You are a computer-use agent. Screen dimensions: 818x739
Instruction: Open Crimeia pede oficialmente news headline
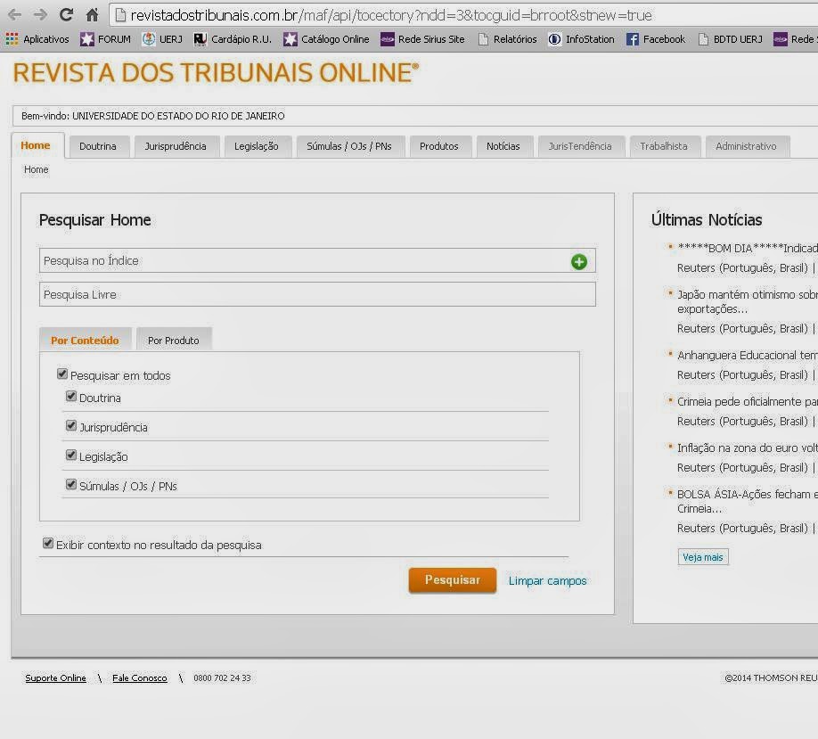[x=747, y=401]
